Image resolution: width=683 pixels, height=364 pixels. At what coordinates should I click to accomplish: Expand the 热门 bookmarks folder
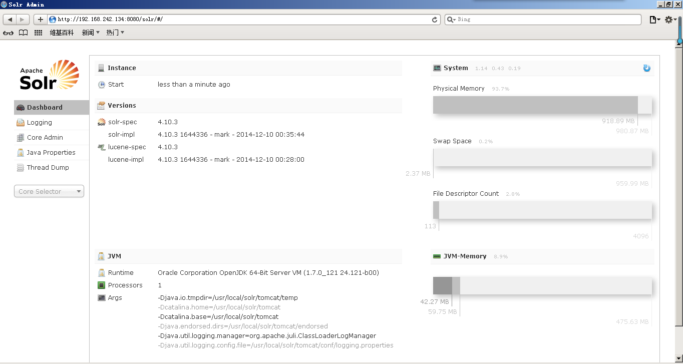pos(115,33)
